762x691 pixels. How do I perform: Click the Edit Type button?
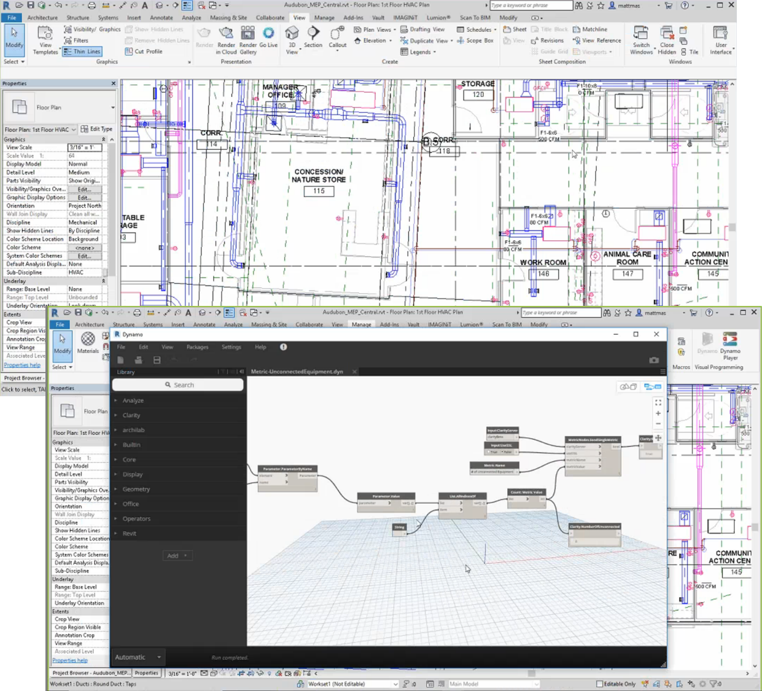97,129
